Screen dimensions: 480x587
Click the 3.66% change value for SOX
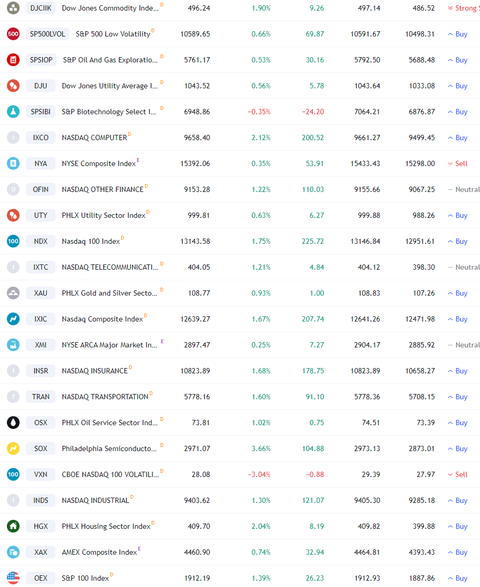261,448
